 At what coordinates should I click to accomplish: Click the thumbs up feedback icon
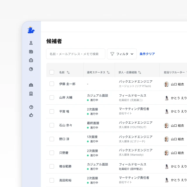pos(31,115)
